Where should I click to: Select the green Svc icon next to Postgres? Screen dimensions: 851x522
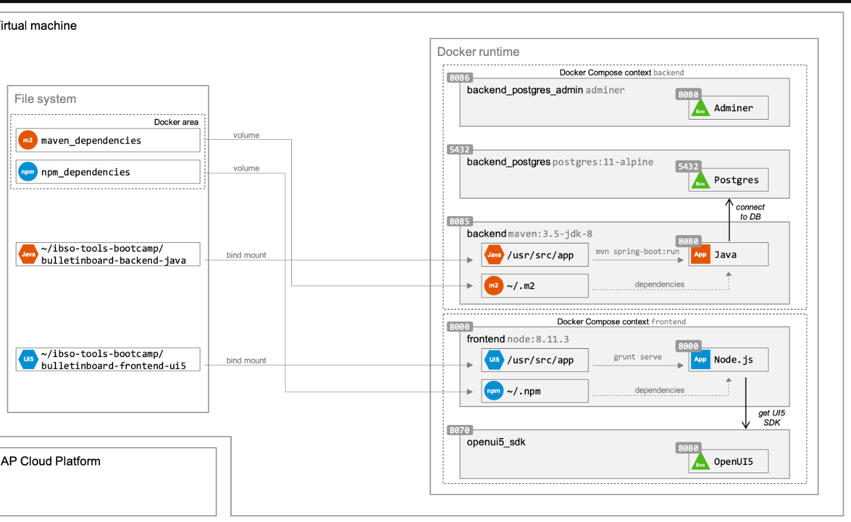(x=700, y=181)
